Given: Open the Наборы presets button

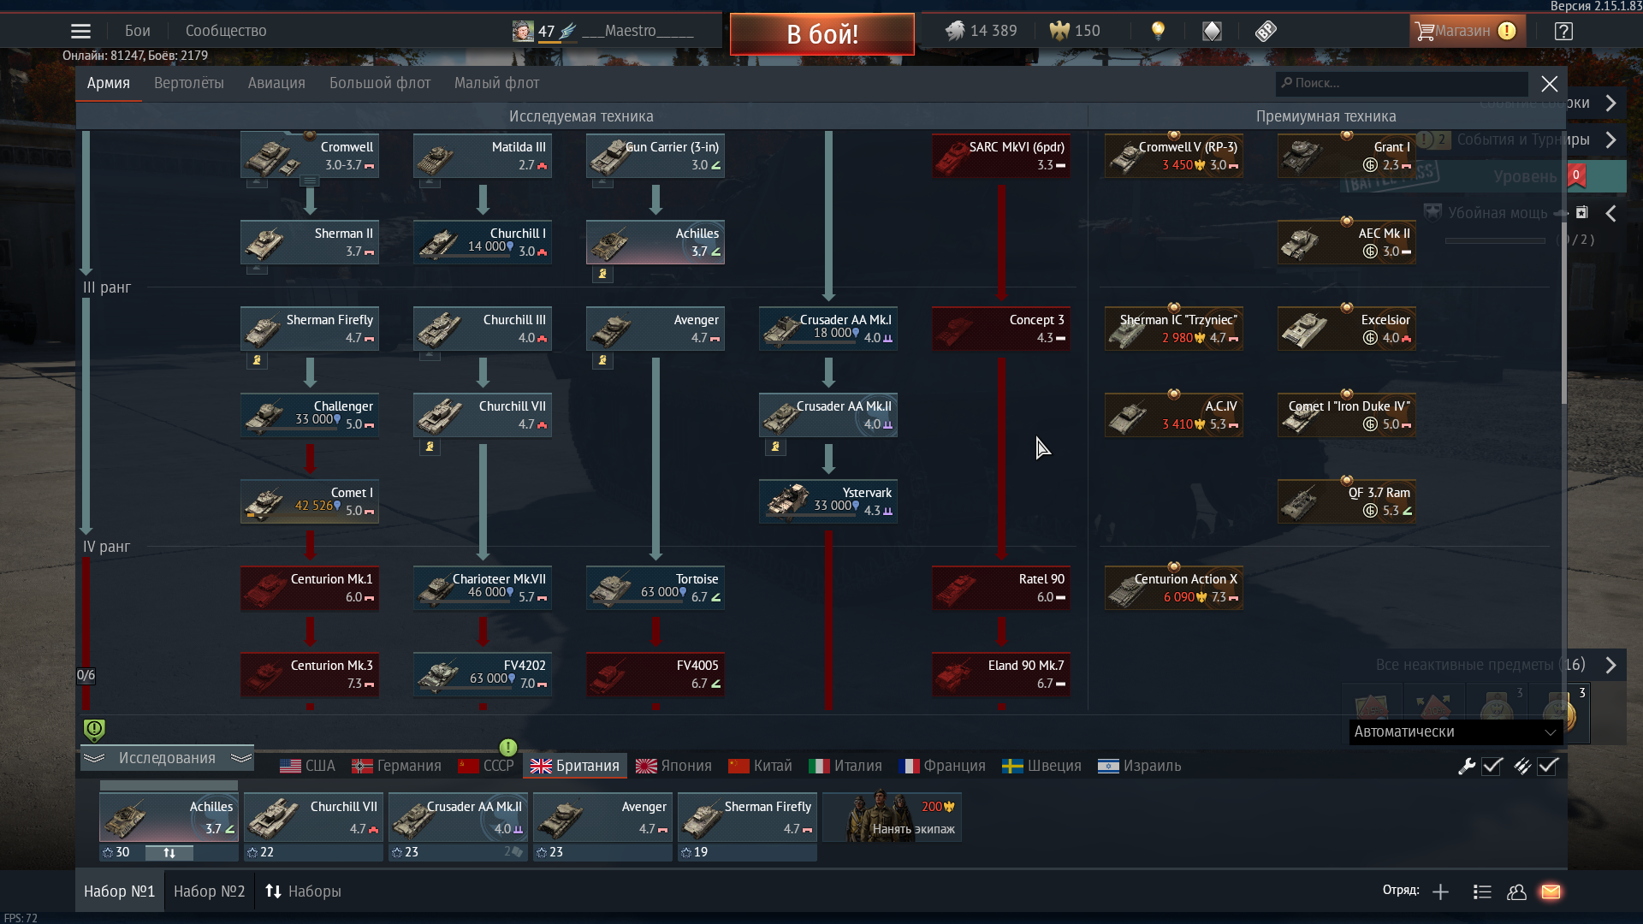Looking at the screenshot, I should (303, 891).
